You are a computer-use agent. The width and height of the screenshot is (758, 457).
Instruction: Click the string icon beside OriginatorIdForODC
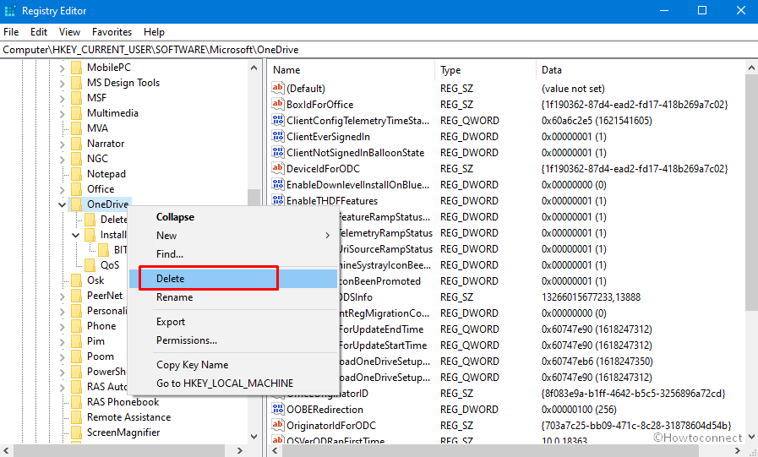click(x=277, y=425)
